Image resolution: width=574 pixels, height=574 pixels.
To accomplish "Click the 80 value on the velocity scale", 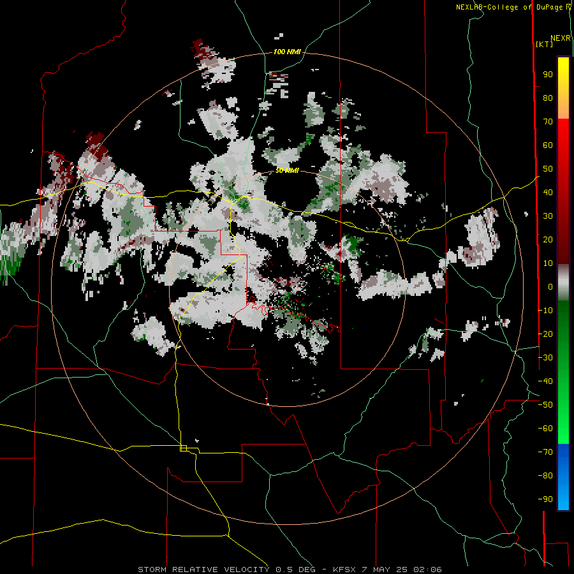I will point(548,98).
